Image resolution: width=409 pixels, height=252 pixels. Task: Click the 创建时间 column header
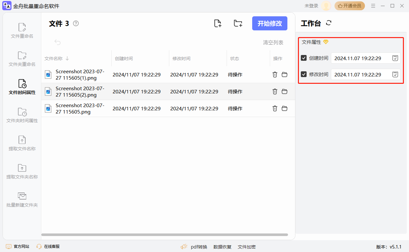click(x=124, y=59)
